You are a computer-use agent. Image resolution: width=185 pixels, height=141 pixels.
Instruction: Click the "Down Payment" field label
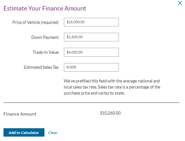click(x=45, y=37)
